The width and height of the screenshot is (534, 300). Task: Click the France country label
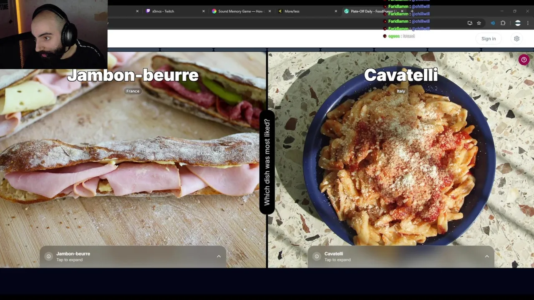click(x=133, y=91)
